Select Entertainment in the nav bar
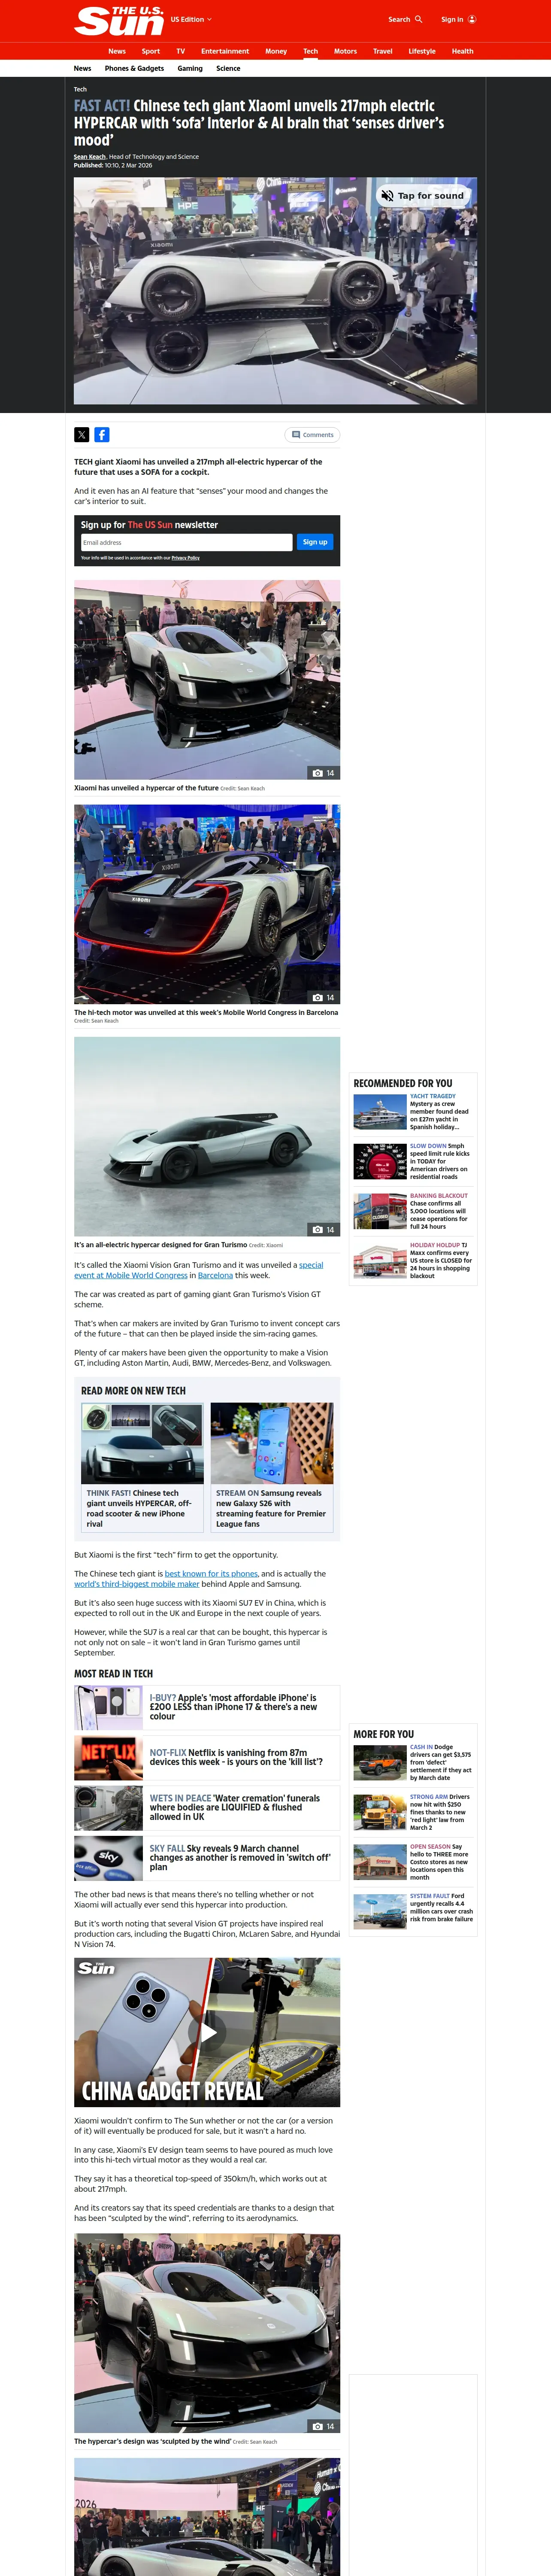Screen dimensions: 551x2576 225,51
